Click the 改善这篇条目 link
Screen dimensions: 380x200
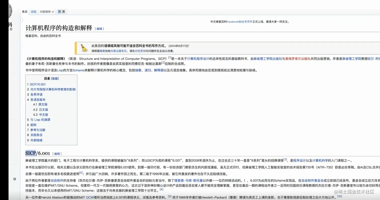tap(119, 51)
